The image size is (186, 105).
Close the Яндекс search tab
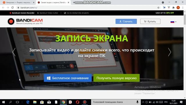[34, 3]
